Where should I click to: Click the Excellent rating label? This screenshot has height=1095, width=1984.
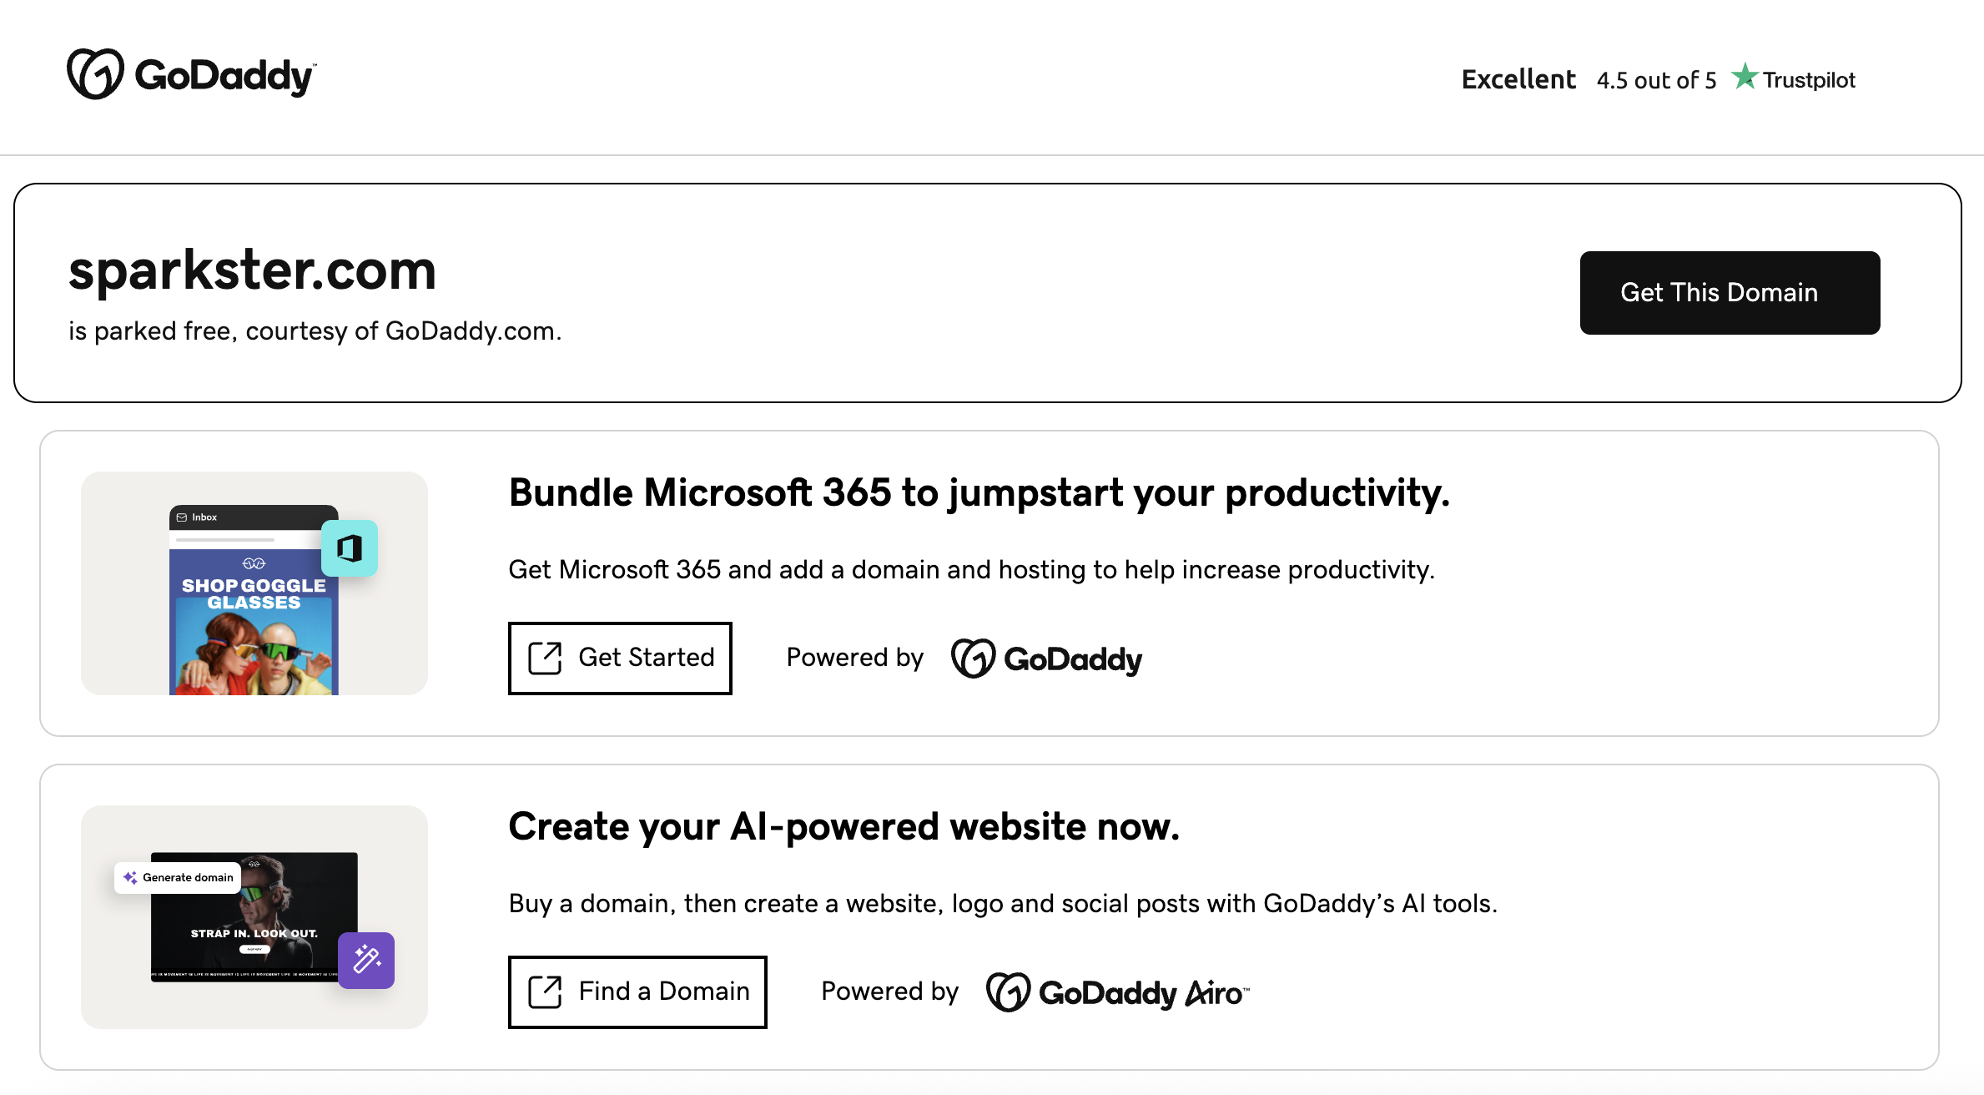tap(1518, 79)
